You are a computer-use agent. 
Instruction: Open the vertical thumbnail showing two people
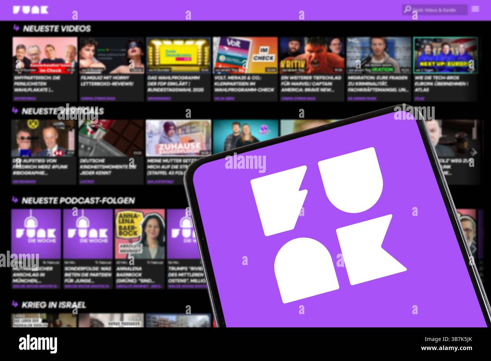(x=246, y=136)
